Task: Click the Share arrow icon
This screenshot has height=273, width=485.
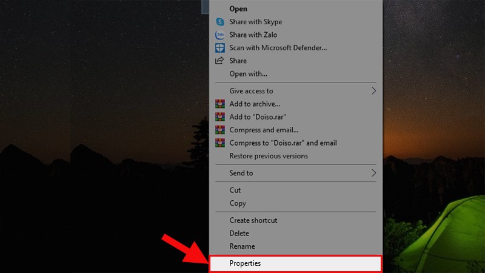Action: pos(219,61)
